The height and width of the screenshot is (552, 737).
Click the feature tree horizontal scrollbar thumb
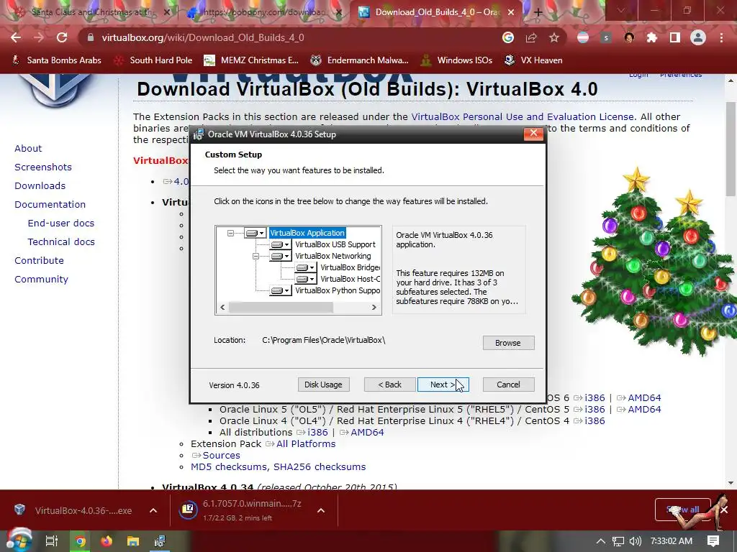point(281,308)
